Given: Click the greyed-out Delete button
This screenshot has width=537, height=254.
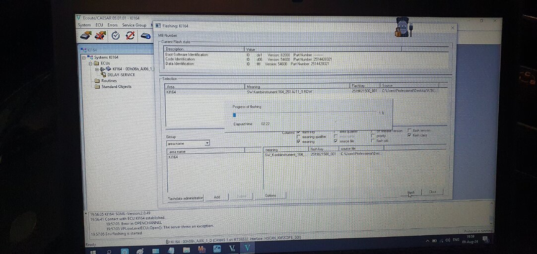Looking at the screenshot, I should [x=241, y=196].
